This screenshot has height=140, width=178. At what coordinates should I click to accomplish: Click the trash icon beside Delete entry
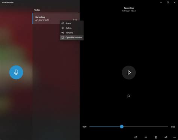[x=63, y=28]
